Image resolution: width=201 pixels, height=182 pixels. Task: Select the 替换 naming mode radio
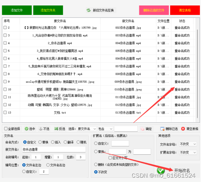[x=40, y=142]
